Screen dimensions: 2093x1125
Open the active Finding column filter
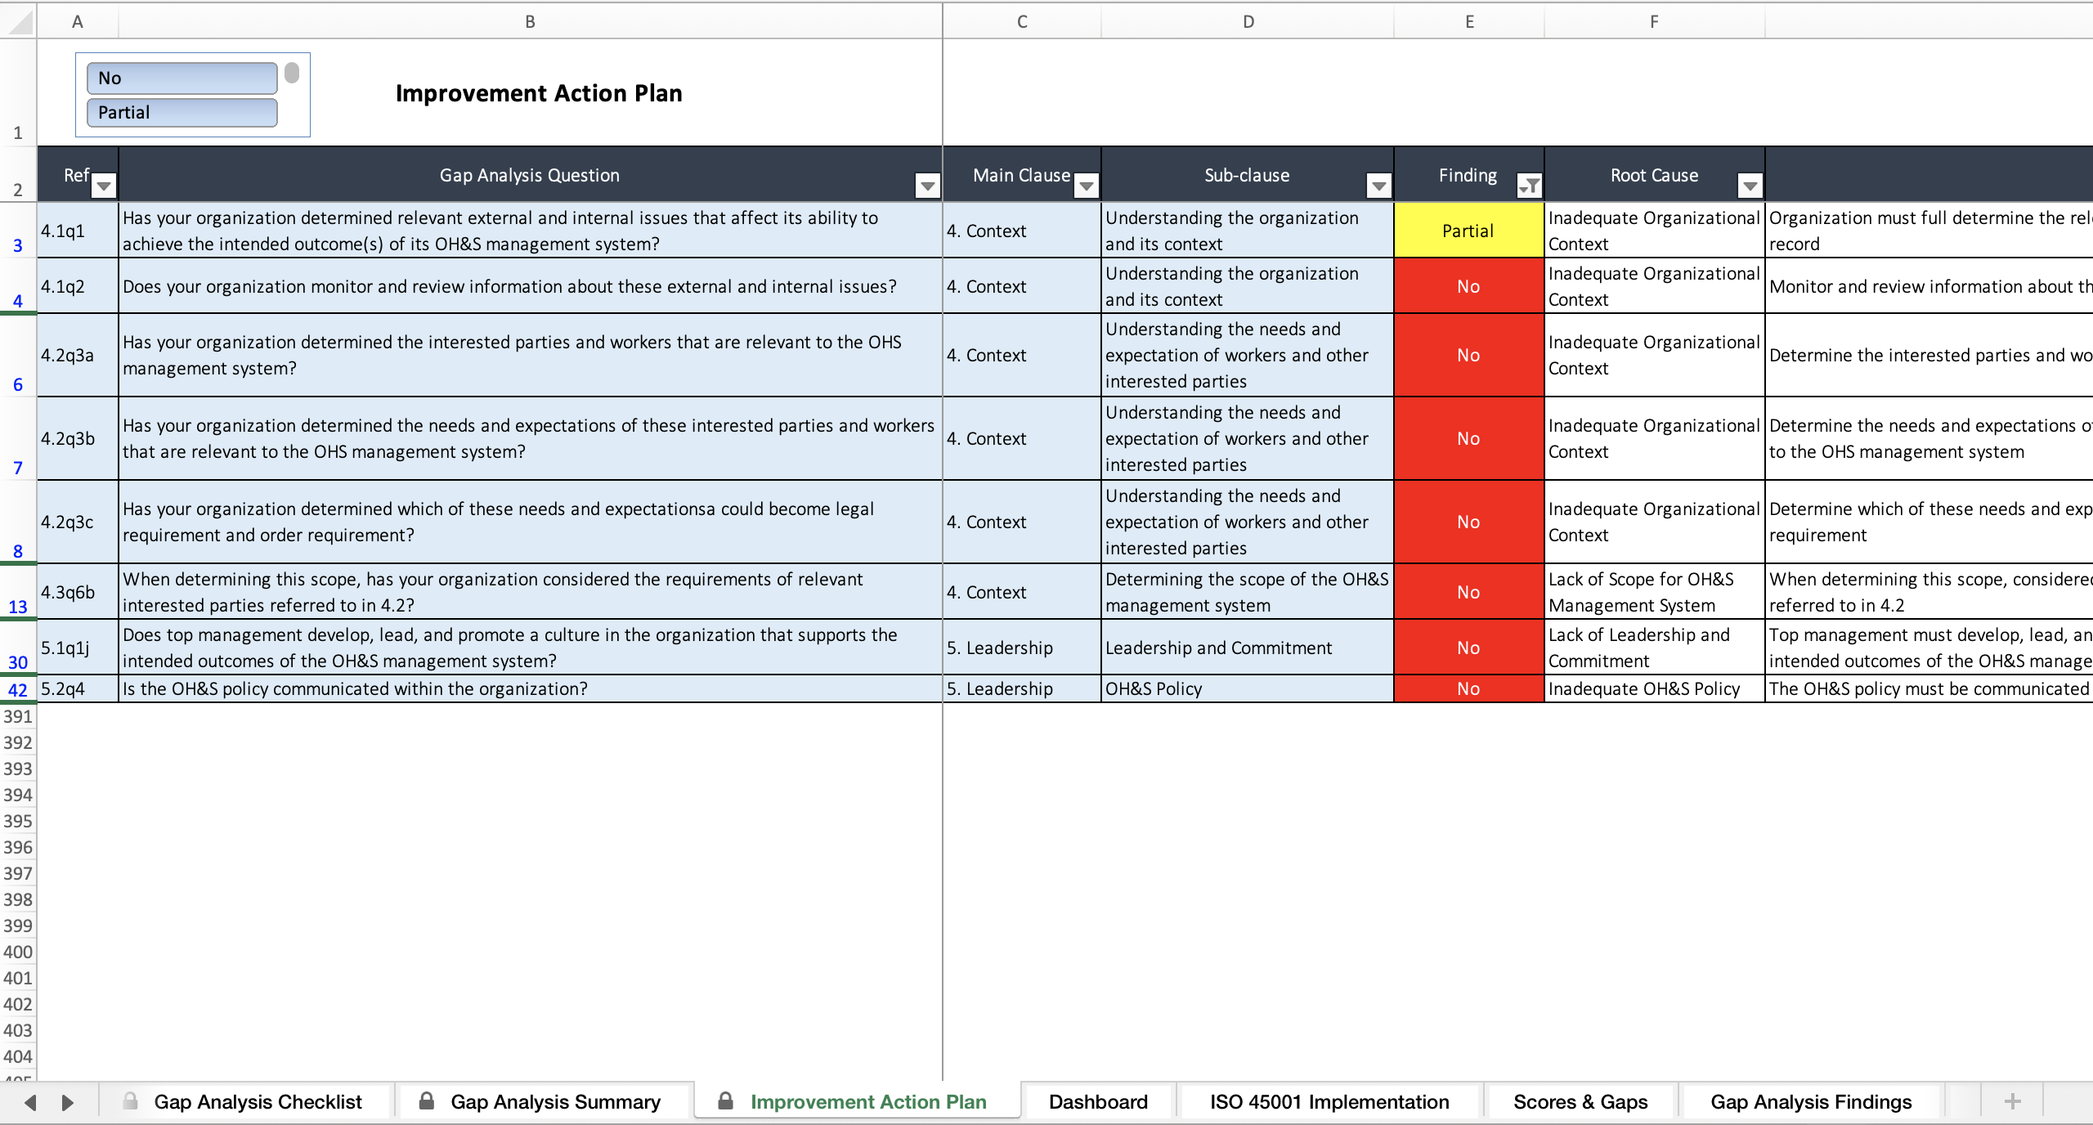tap(1529, 186)
